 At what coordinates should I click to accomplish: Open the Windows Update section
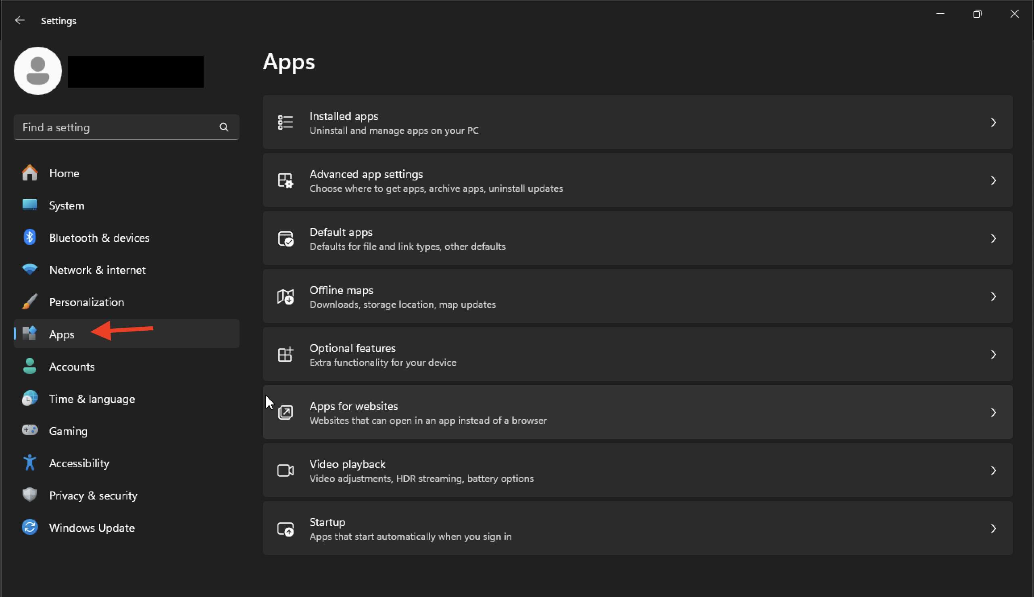pyautogui.click(x=92, y=527)
